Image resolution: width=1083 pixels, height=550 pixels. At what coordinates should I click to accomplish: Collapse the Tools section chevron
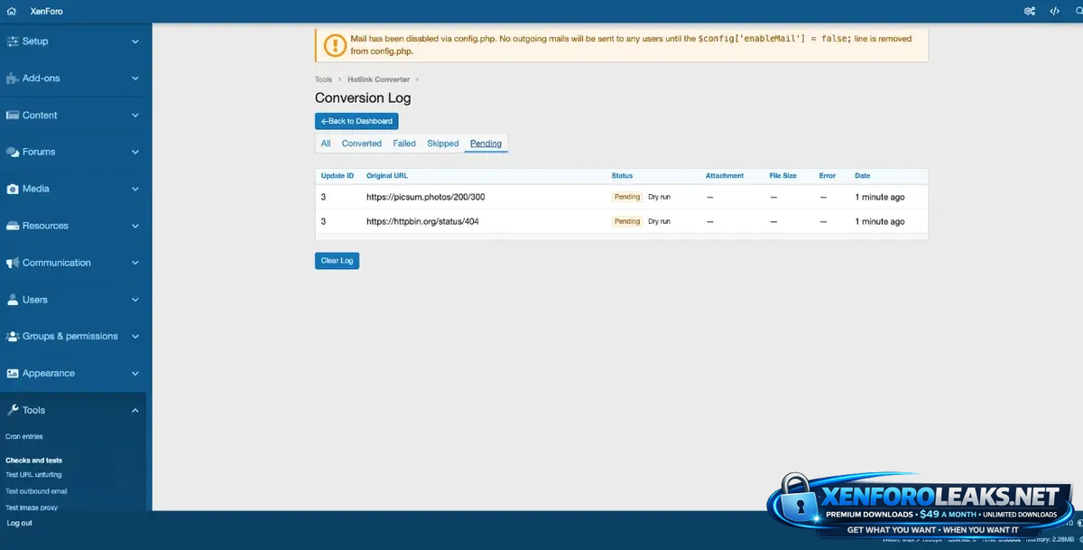135,411
